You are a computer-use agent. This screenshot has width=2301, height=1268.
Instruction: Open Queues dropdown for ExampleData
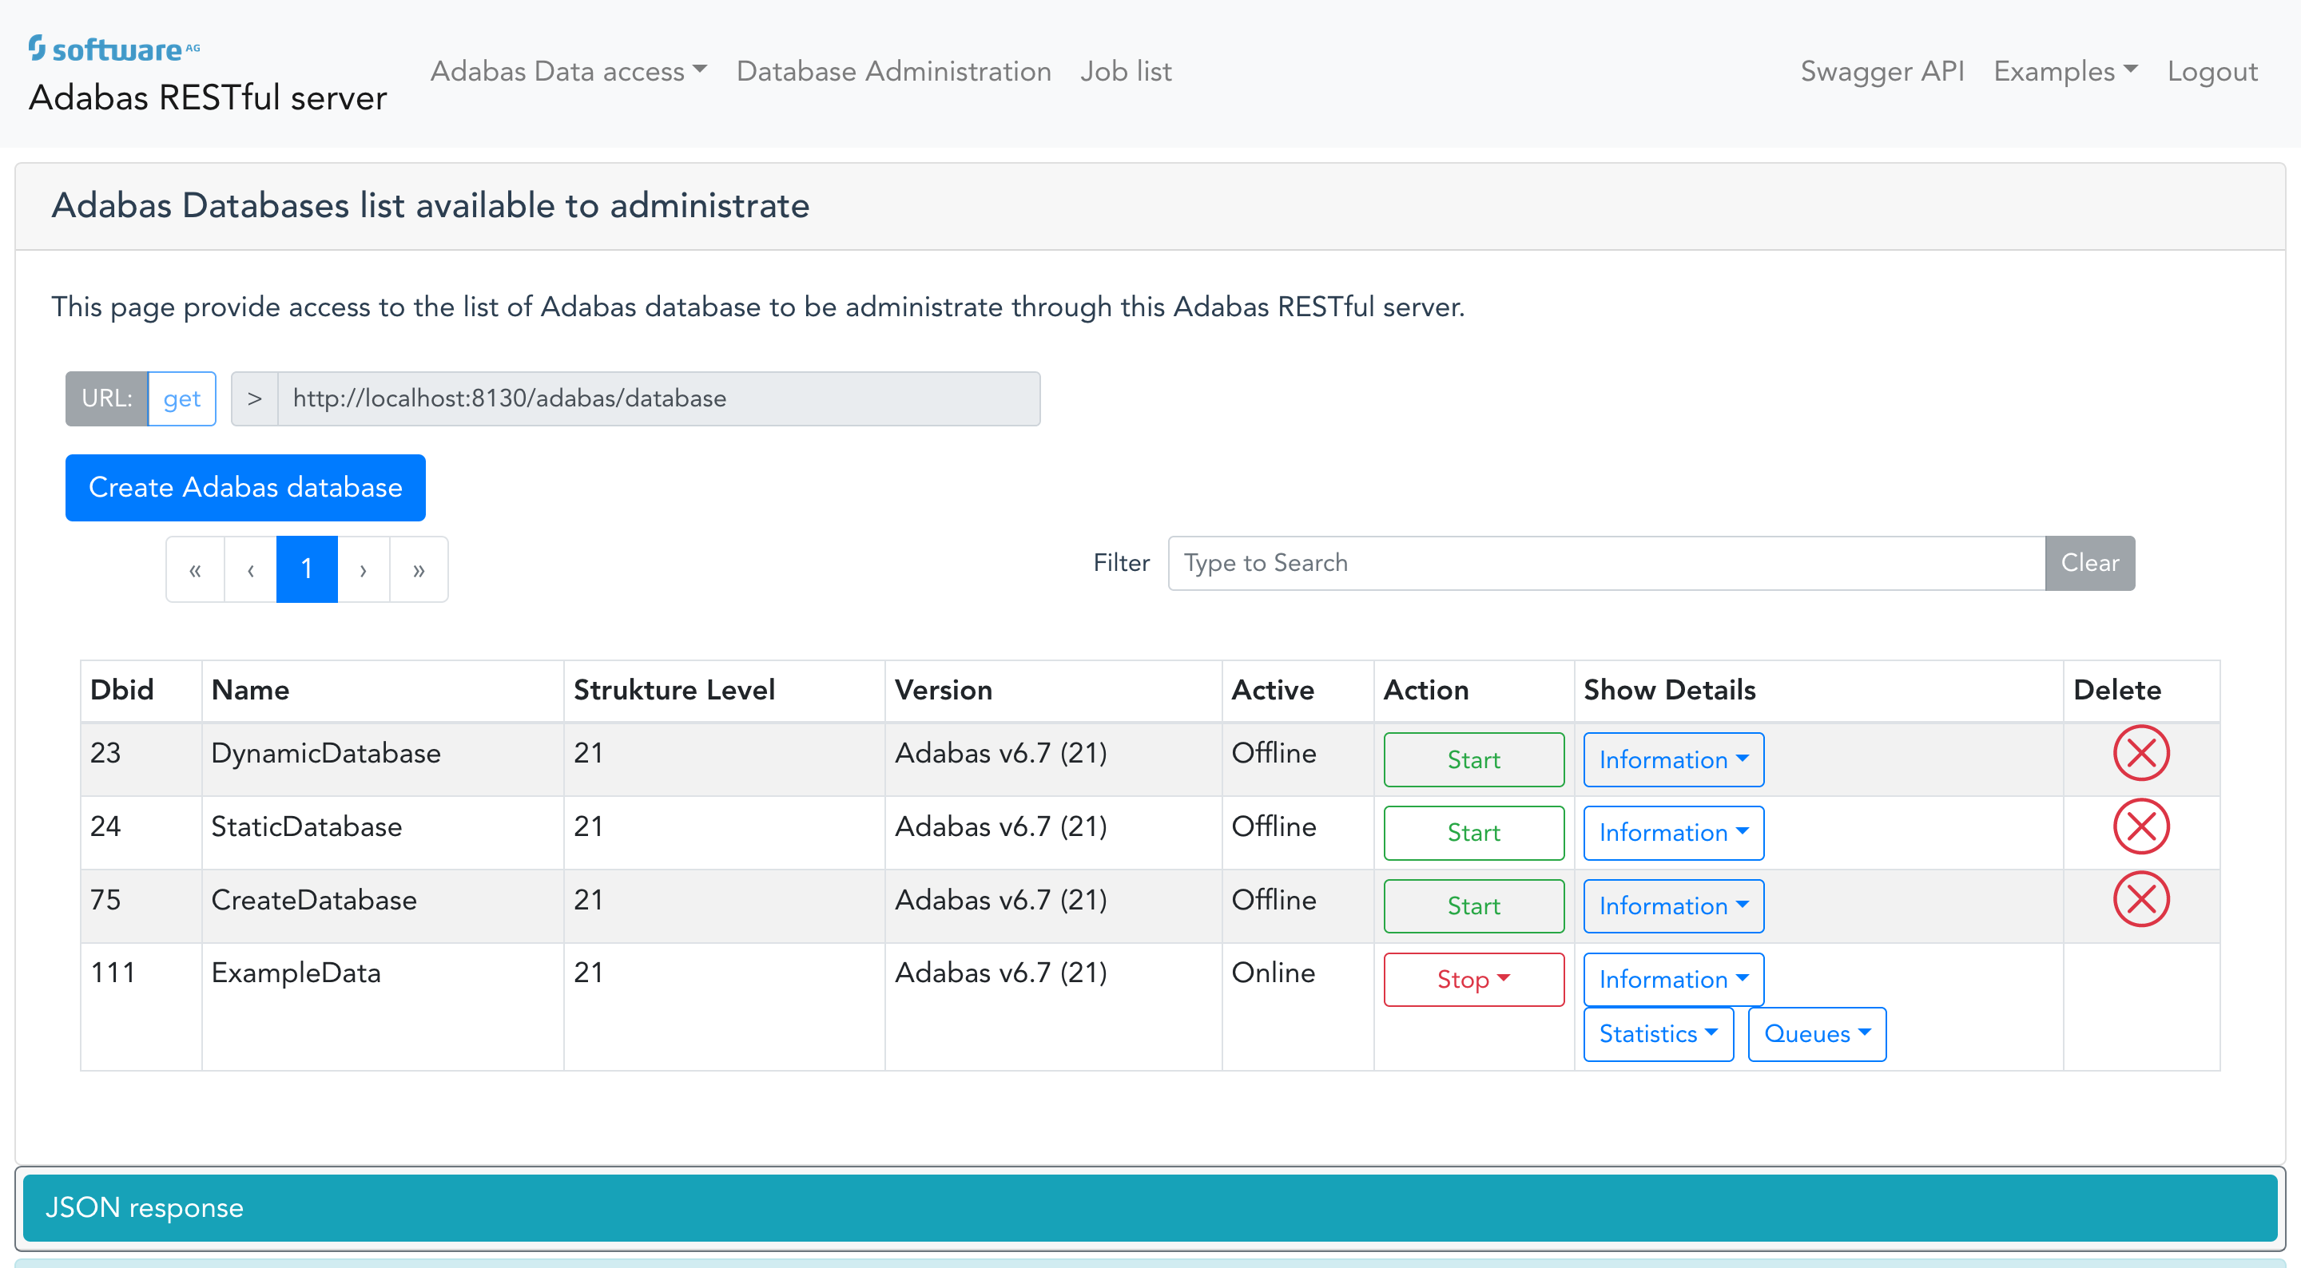[1816, 1034]
